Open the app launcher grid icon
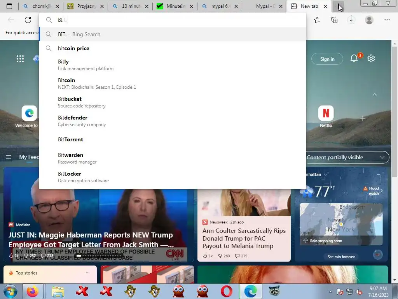This screenshot has height=299, width=398. pos(20,59)
